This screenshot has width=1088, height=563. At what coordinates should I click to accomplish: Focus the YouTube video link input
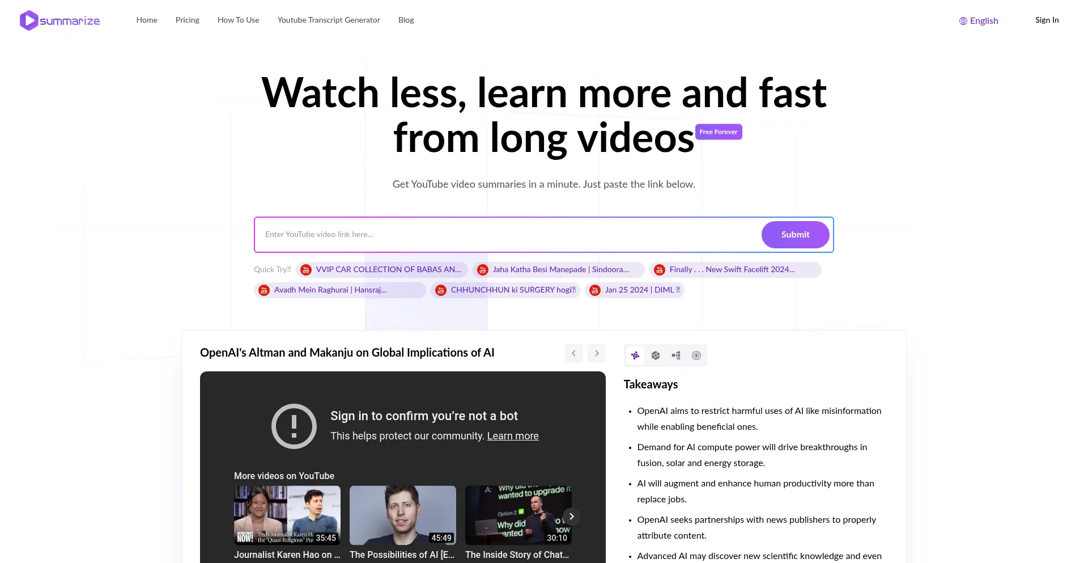tap(507, 234)
